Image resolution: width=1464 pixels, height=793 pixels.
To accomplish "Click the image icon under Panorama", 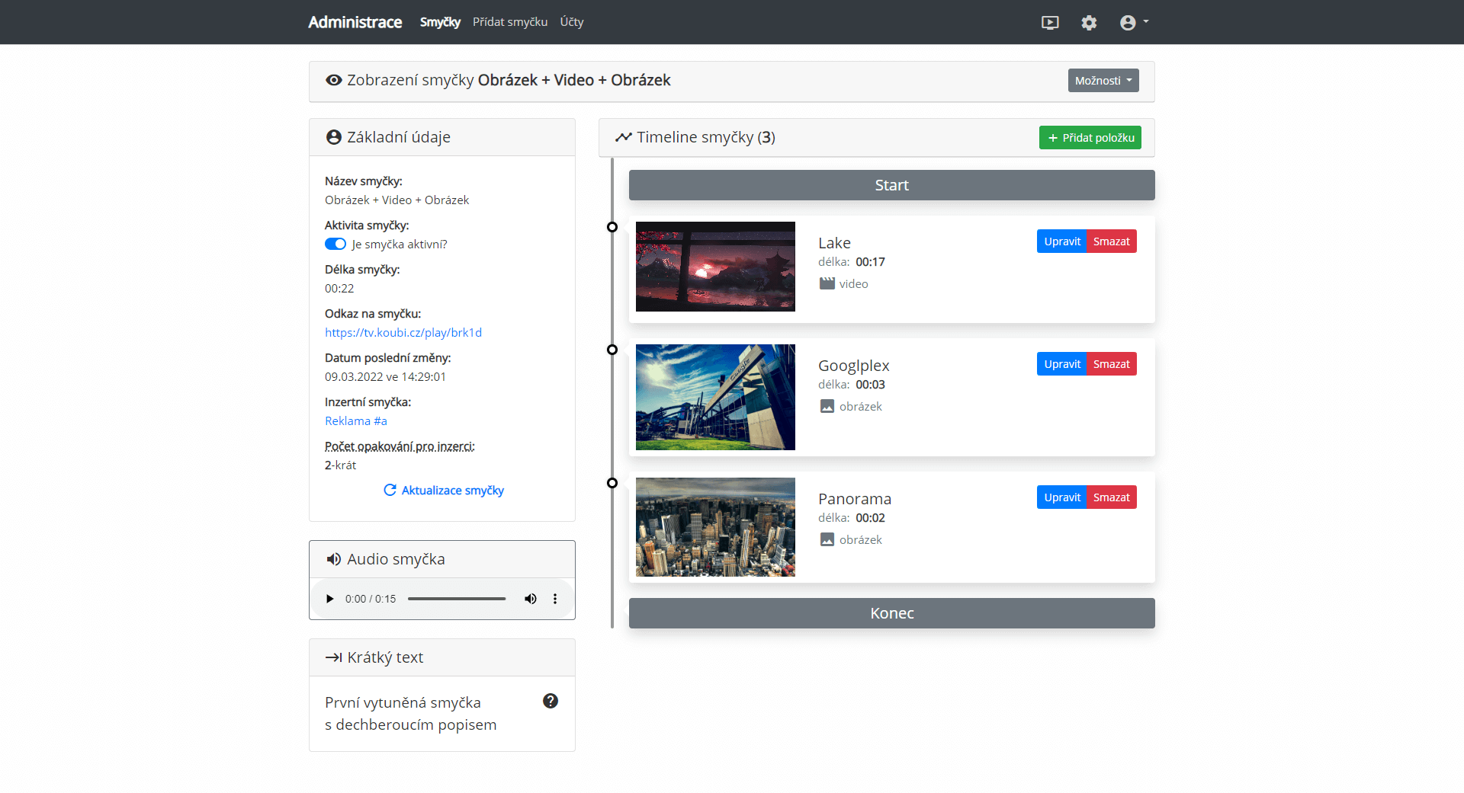I will point(827,539).
